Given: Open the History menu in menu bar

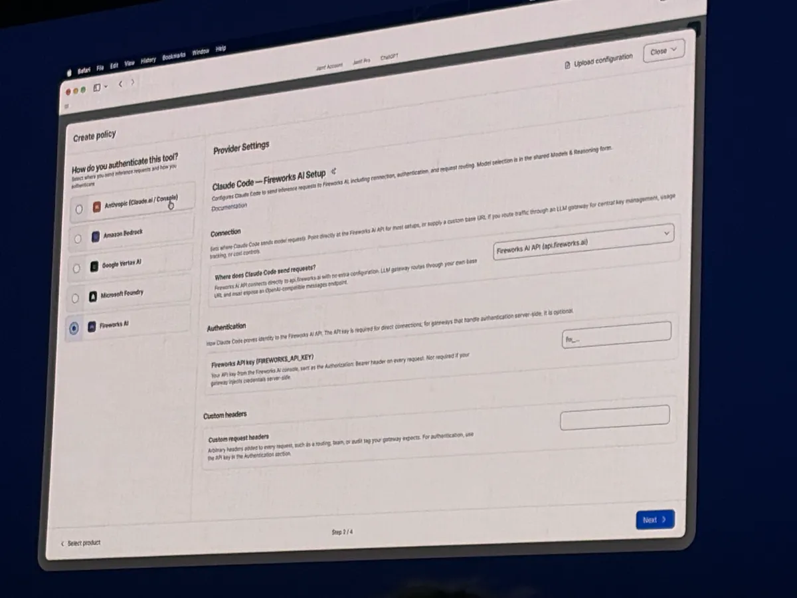Looking at the screenshot, I should [x=148, y=60].
